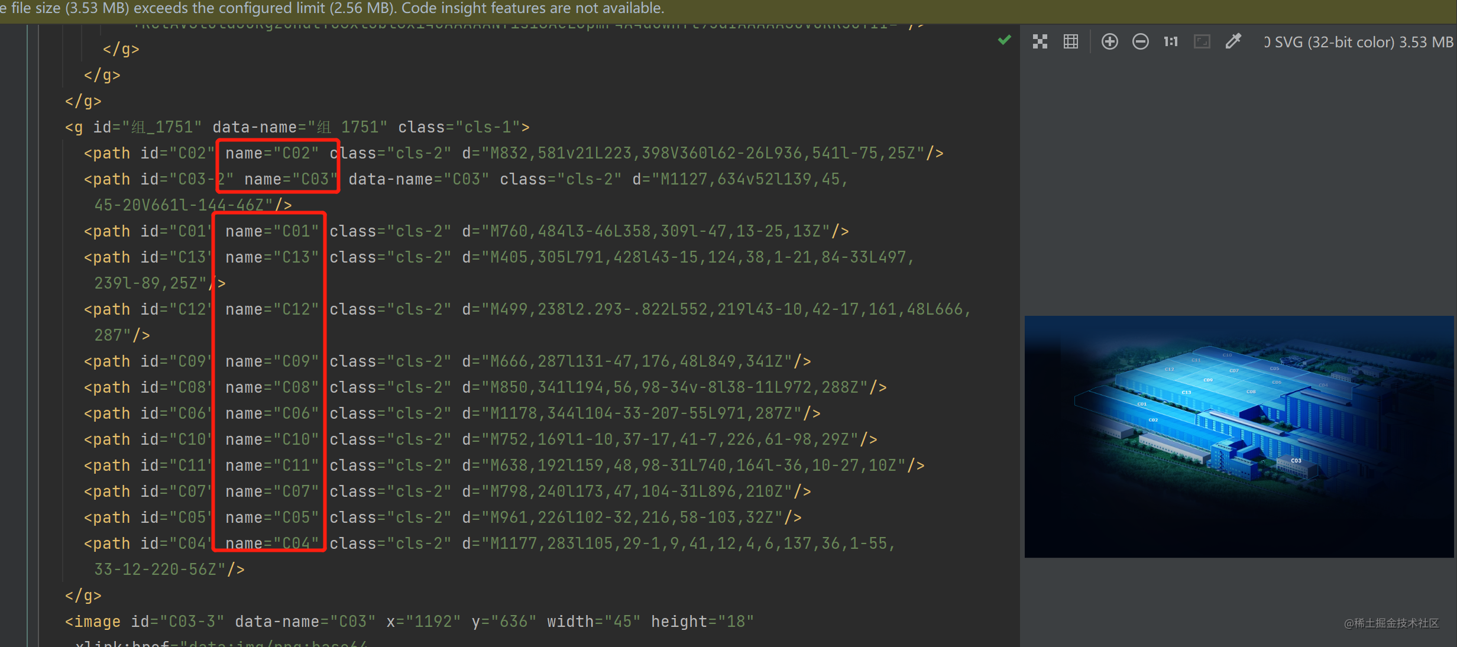The image size is (1457, 647).
Task: Select the color picker eyedropper
Action: point(1233,41)
